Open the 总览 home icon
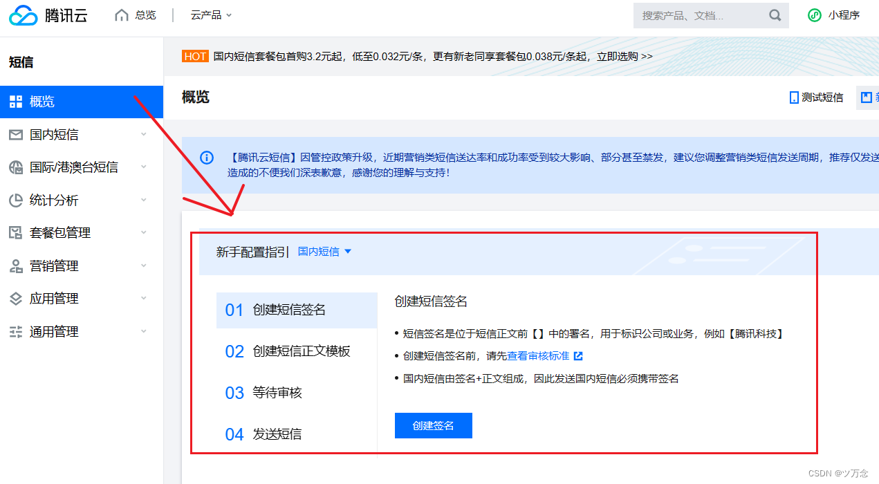 point(122,15)
